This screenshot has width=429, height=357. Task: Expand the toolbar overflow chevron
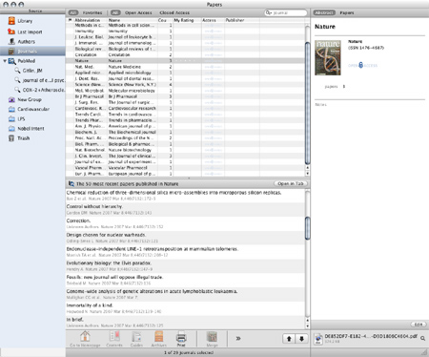coord(238,339)
